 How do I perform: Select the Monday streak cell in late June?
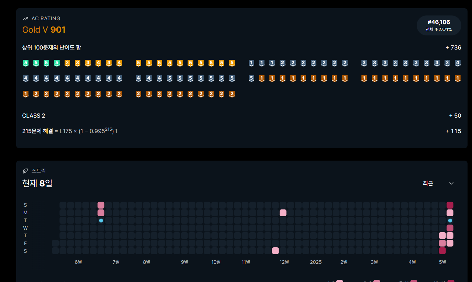click(x=101, y=213)
